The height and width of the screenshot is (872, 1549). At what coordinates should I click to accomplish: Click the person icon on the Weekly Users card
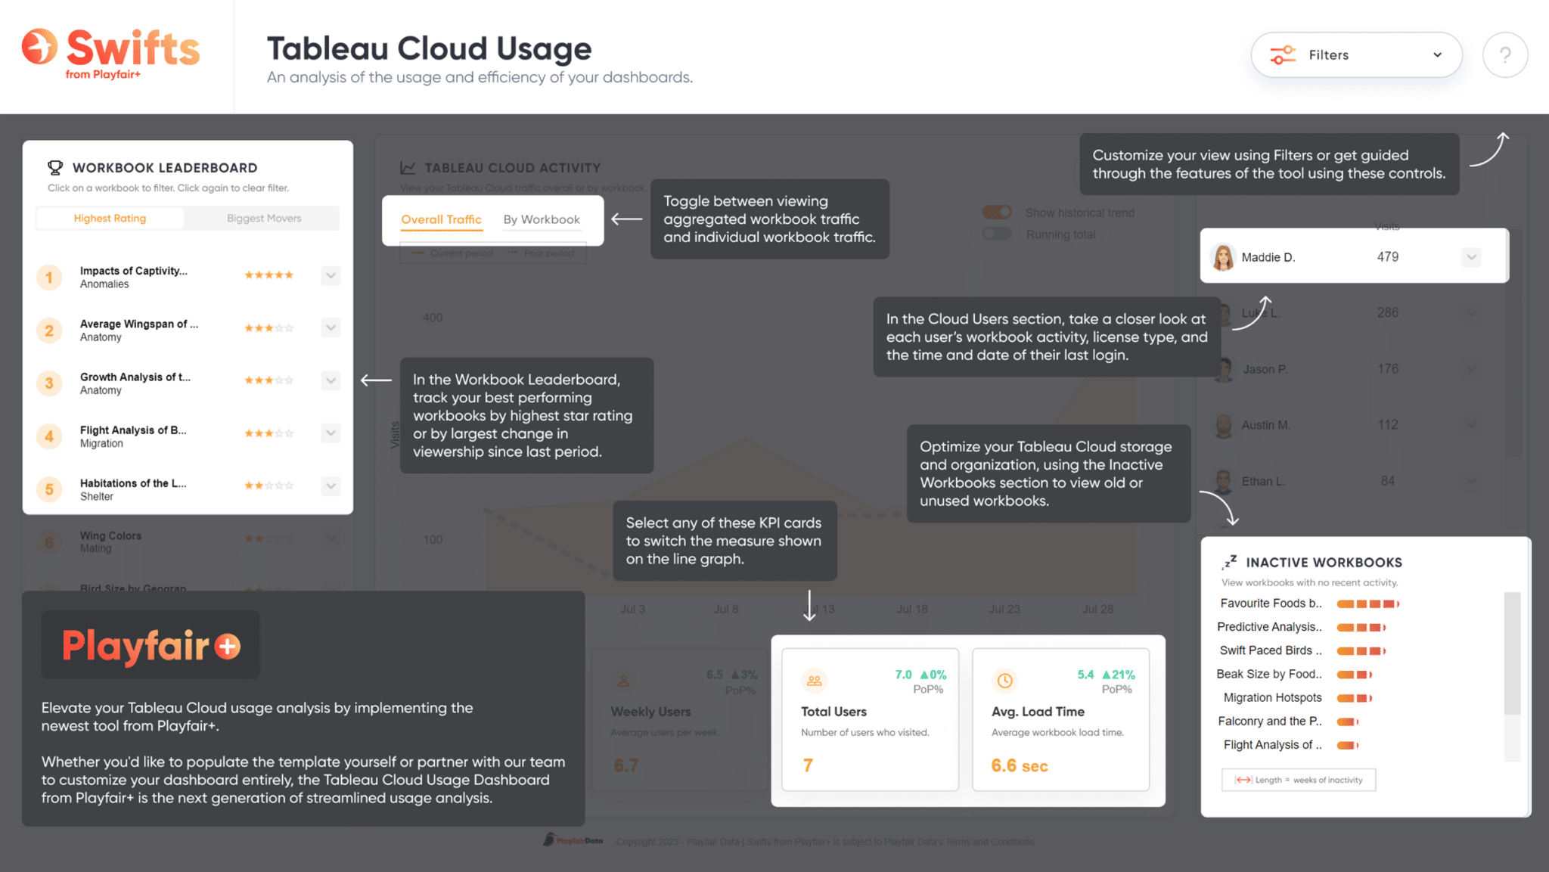coord(624,680)
